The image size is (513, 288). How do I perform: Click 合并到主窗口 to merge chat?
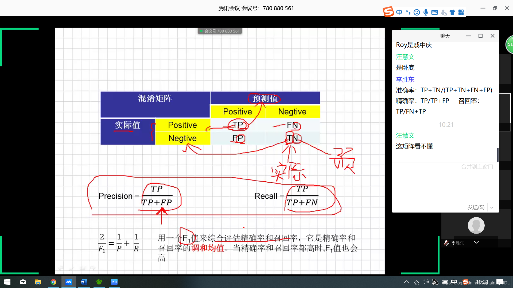(477, 167)
